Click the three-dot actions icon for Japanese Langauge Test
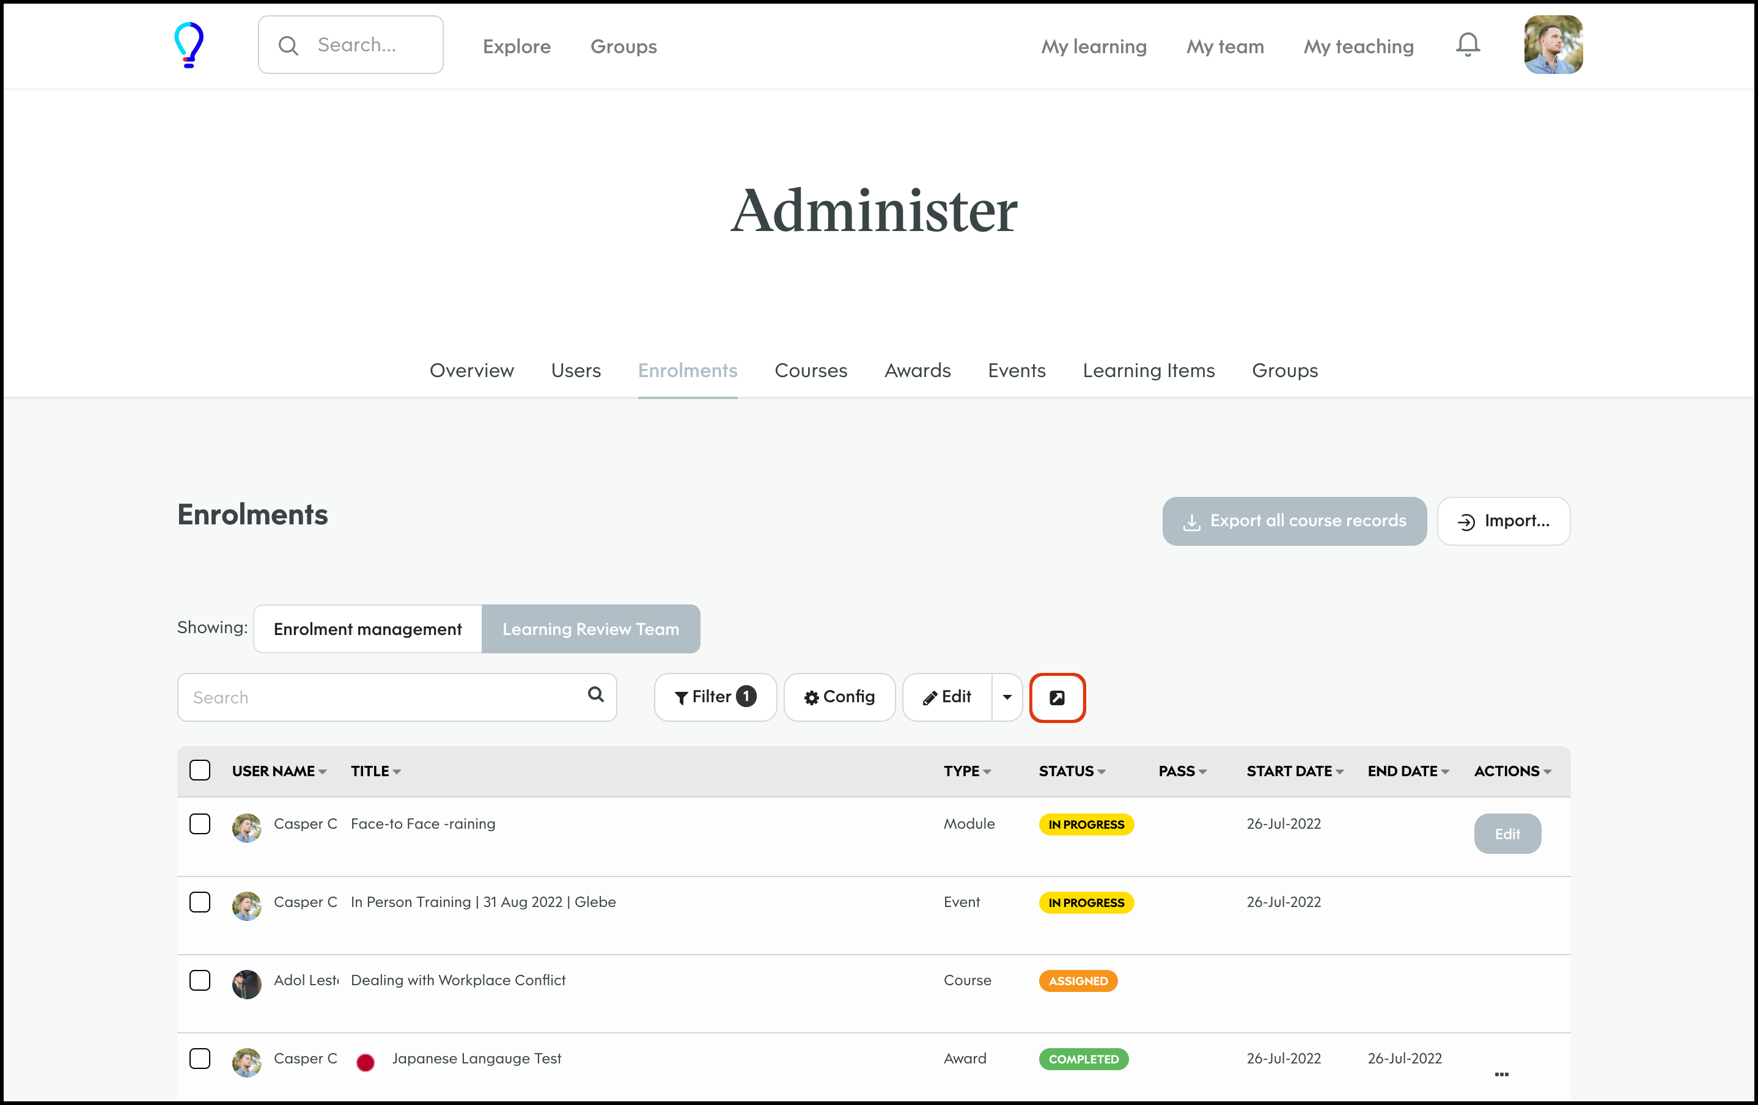The image size is (1758, 1105). point(1501,1074)
